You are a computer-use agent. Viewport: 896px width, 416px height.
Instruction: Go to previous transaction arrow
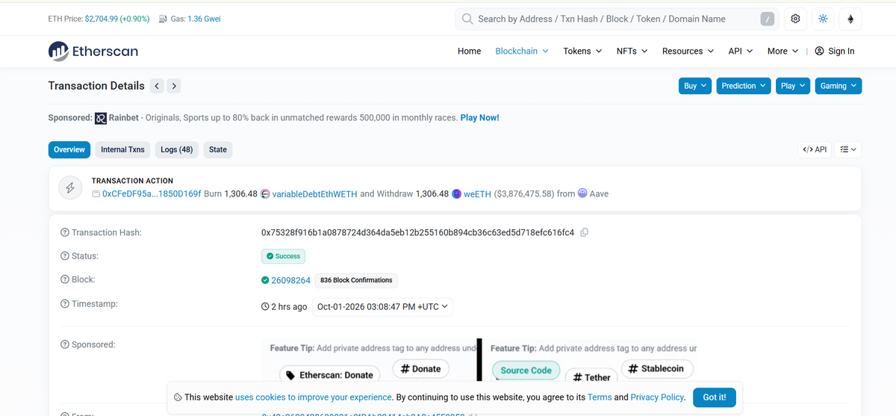click(157, 86)
